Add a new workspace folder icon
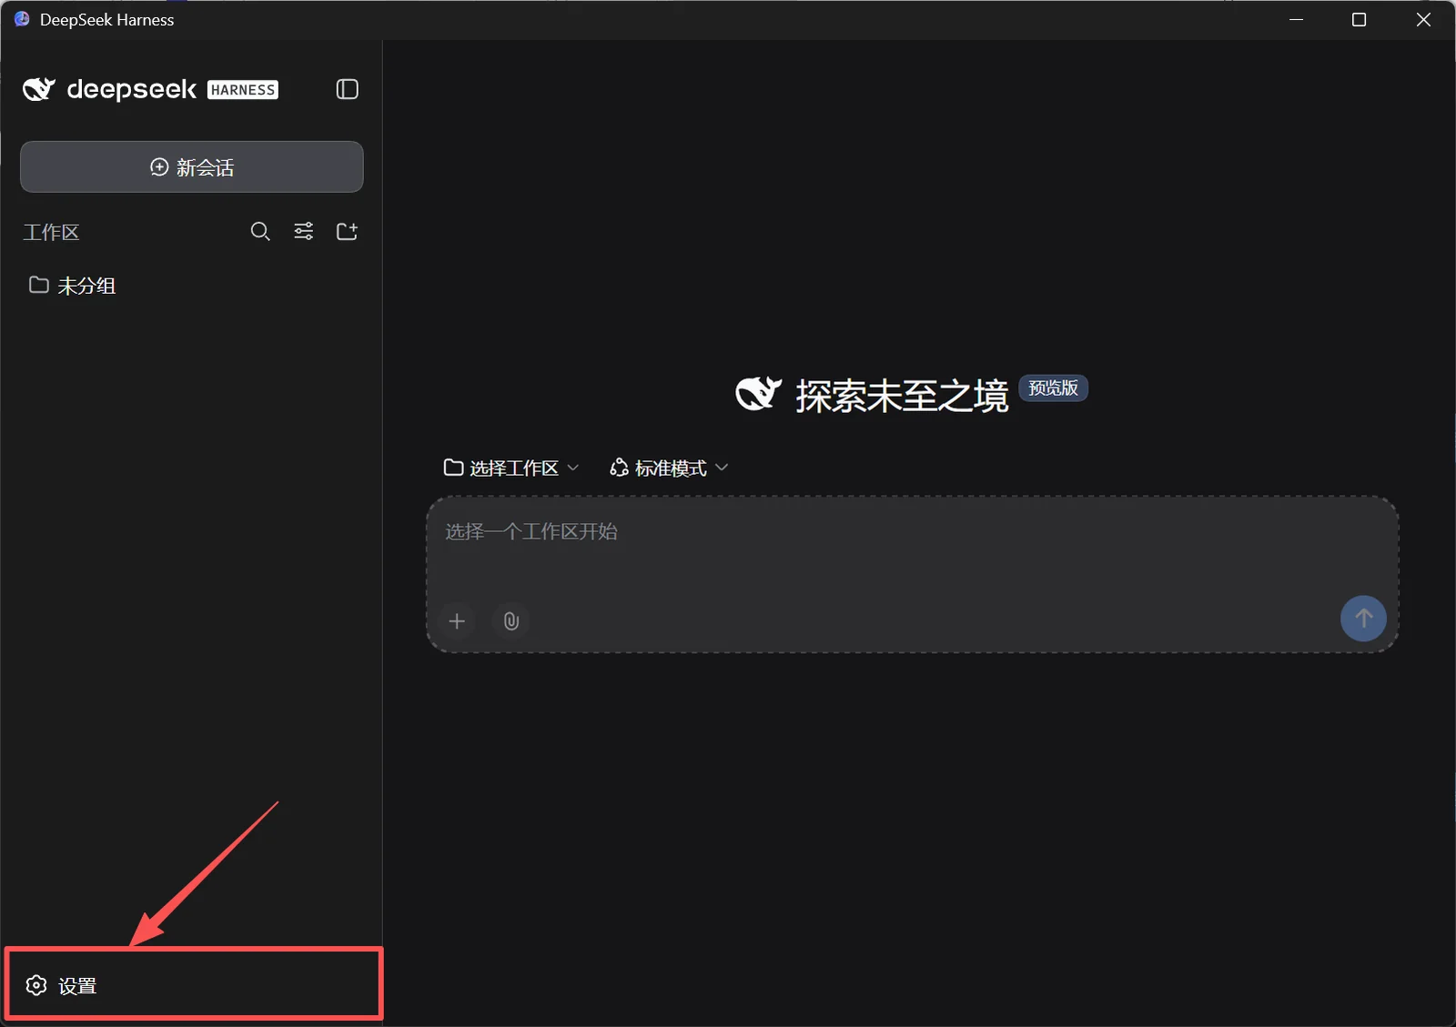This screenshot has width=1456, height=1027. (x=347, y=231)
